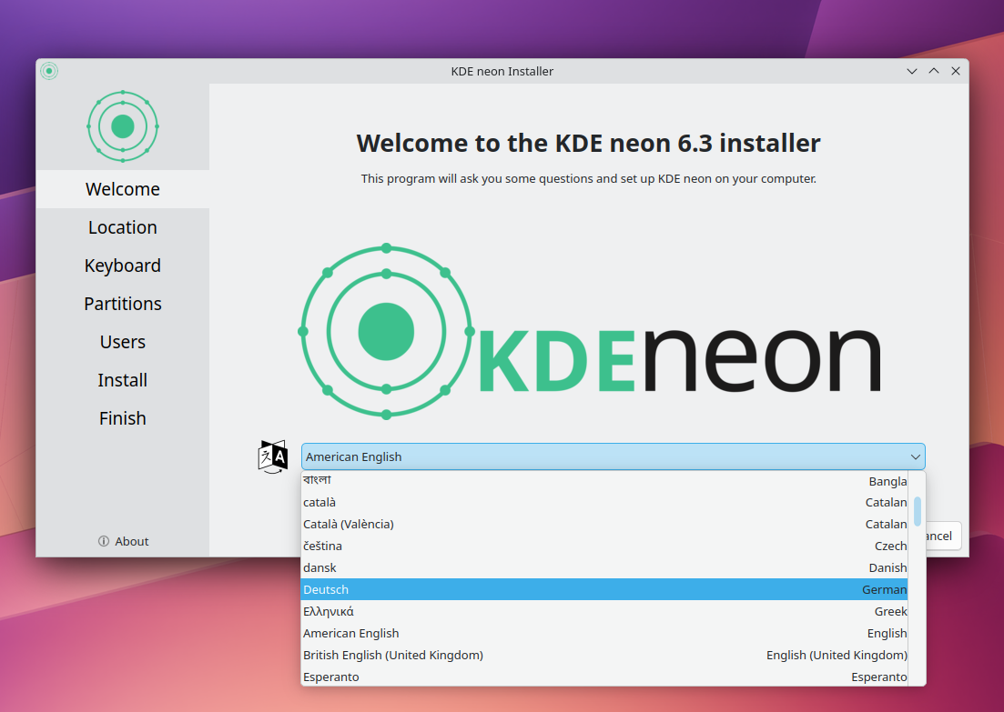Select British English (United Kingdom)
Image resolution: width=1004 pixels, height=712 pixels.
click(x=603, y=655)
